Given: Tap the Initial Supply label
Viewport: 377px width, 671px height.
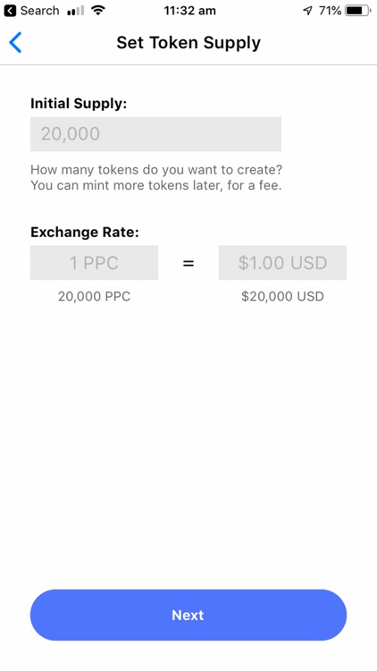Looking at the screenshot, I should (79, 104).
